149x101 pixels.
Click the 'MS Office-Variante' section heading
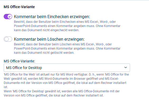pyautogui.click(x=19, y=7)
